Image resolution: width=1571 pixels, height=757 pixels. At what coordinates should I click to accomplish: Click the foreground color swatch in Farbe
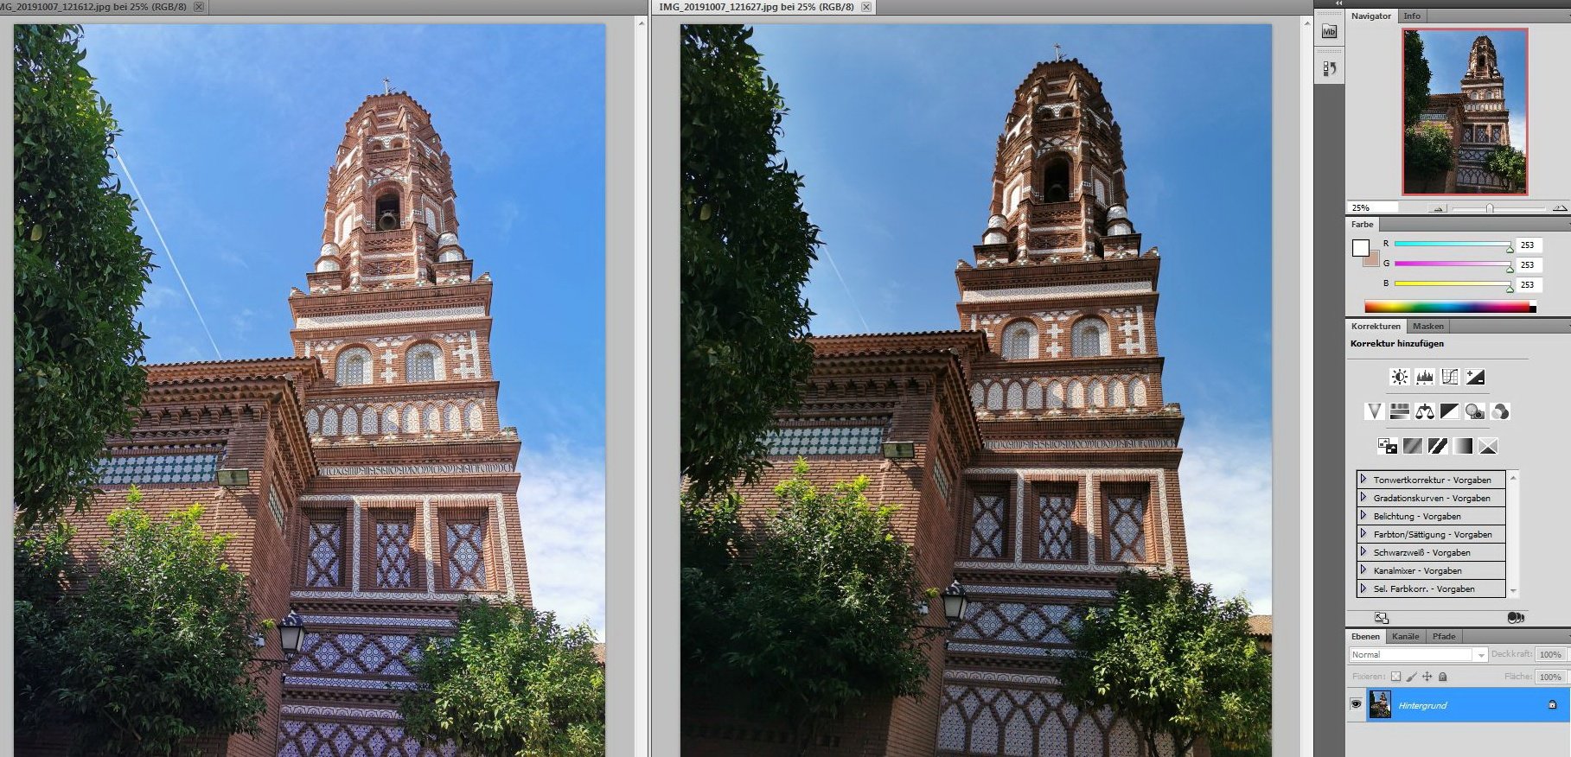(1360, 247)
